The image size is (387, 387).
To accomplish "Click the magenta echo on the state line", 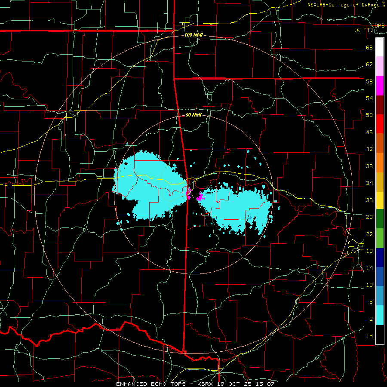I will 189,194.
